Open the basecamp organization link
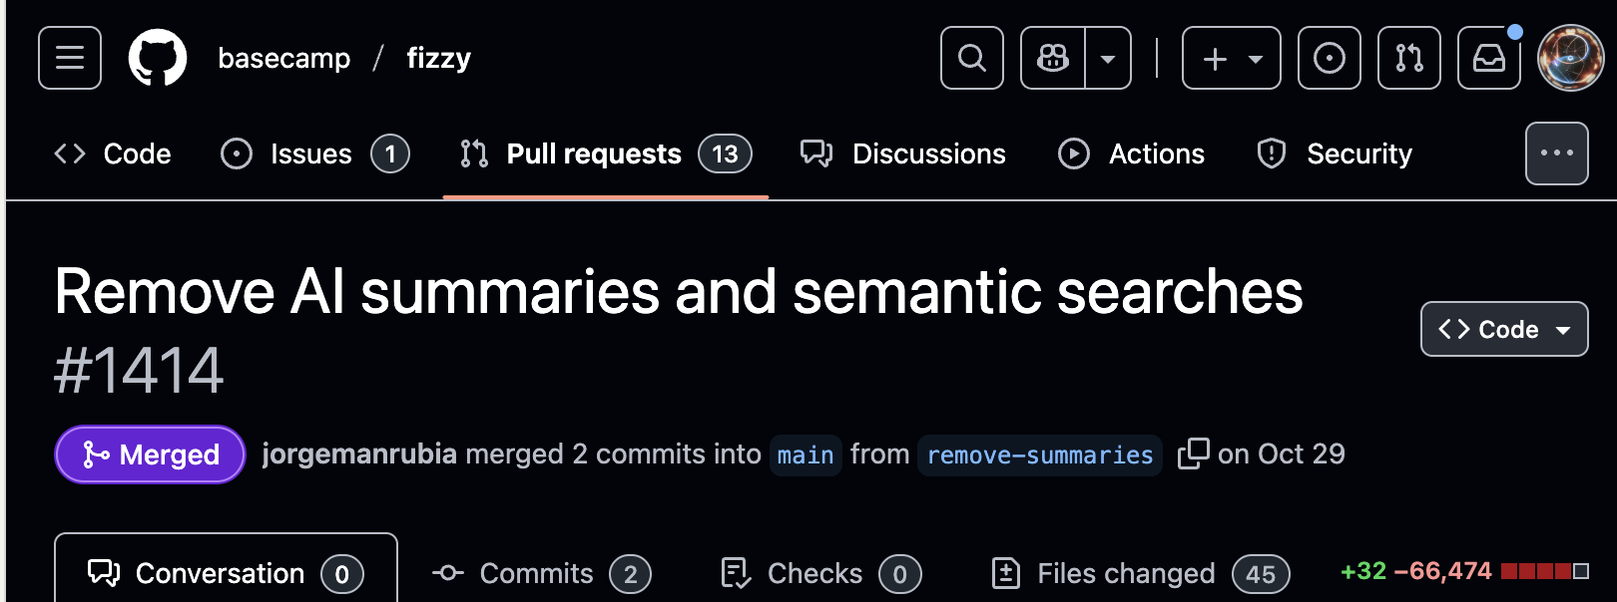This screenshot has width=1617, height=602. tap(284, 58)
